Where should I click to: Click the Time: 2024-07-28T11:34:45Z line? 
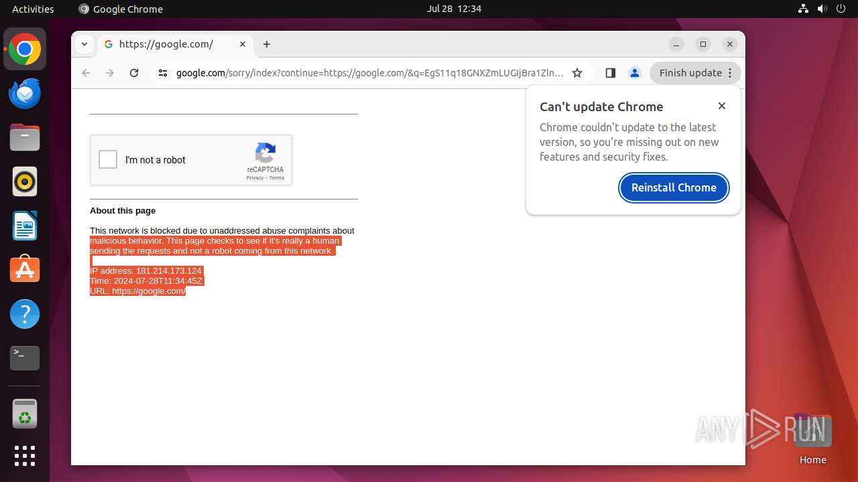[x=146, y=281]
